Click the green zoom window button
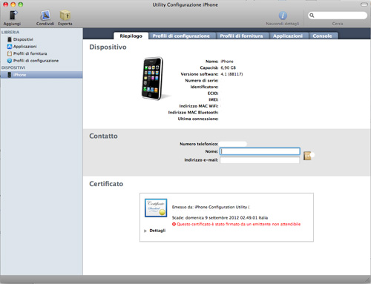Screen dimensions: 371x284 point(21,4)
